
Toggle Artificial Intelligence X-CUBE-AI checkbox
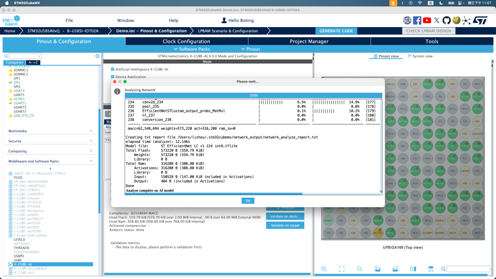click(112, 69)
